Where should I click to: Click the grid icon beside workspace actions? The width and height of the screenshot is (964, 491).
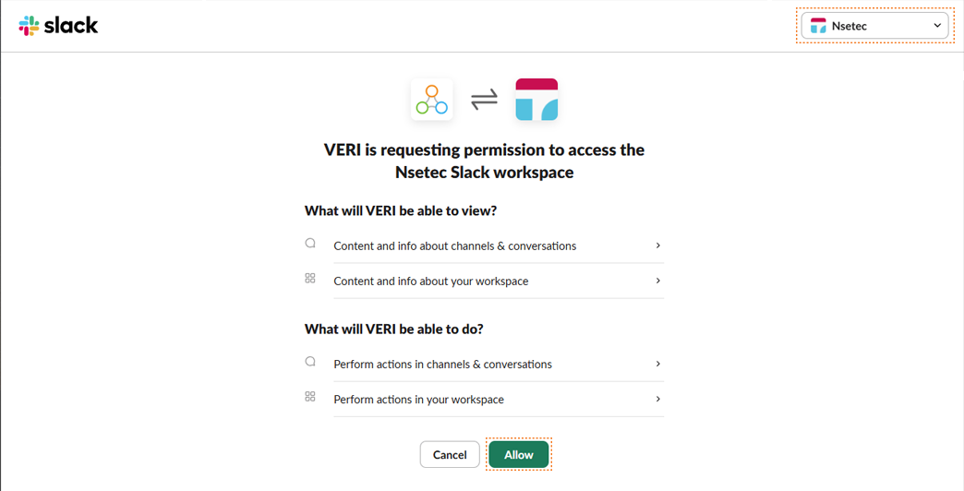coord(310,397)
